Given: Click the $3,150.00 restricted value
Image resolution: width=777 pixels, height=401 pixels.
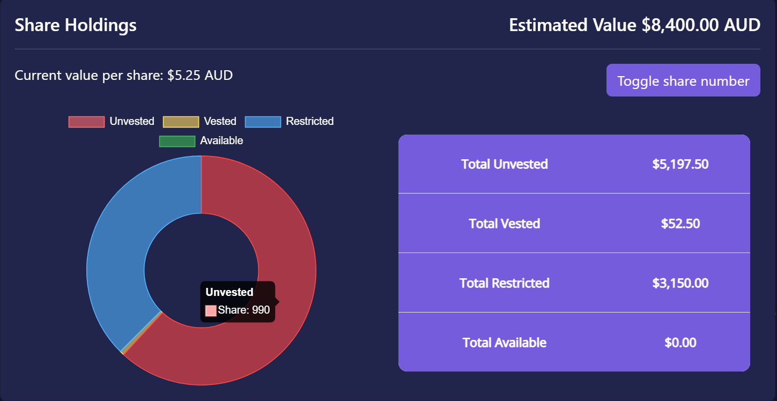Looking at the screenshot, I should pyautogui.click(x=680, y=283).
